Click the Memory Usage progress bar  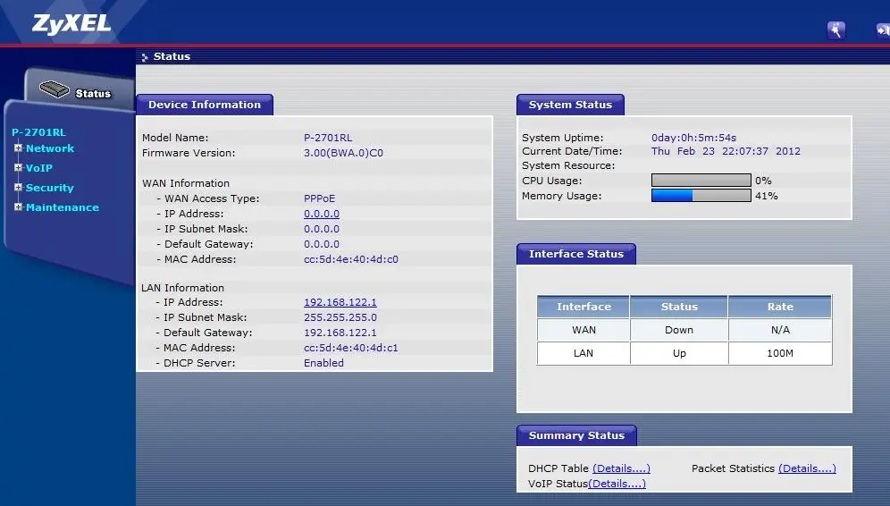(x=701, y=196)
